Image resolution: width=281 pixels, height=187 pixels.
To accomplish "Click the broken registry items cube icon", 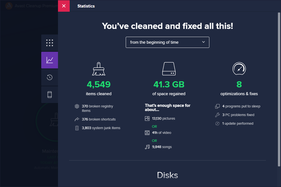I will tap(77, 106).
